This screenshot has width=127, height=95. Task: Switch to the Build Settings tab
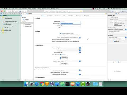tap(70, 16)
